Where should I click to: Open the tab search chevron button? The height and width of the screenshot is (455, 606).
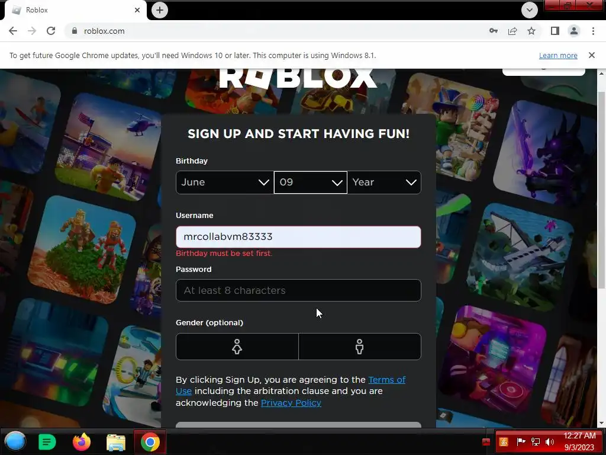point(530,10)
